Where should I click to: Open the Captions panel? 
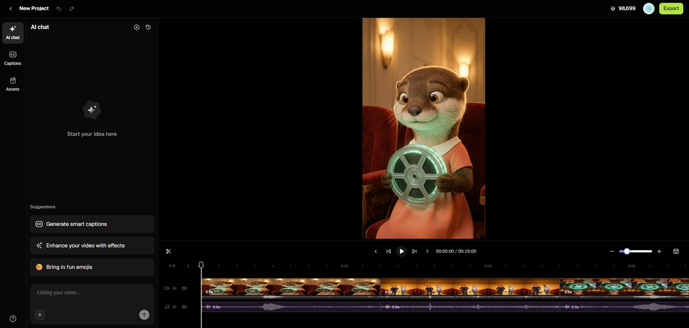(13, 59)
